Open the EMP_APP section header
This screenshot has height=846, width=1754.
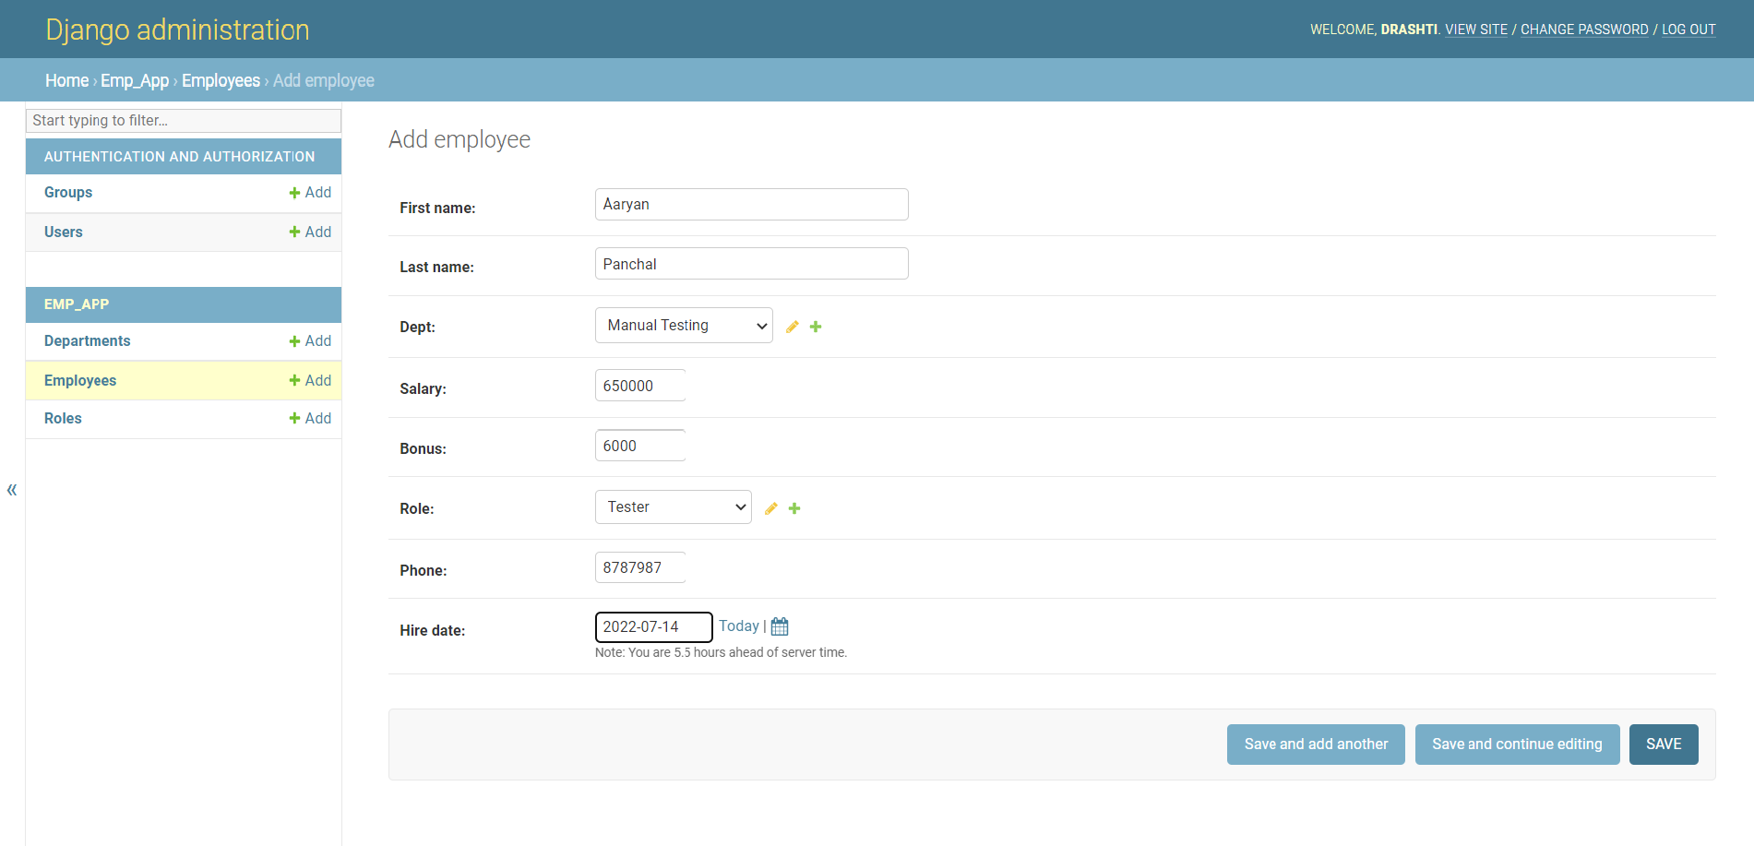77,304
